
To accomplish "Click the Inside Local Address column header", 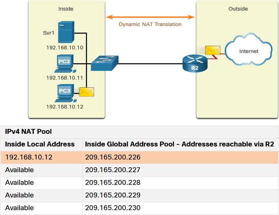I will (x=40, y=144).
